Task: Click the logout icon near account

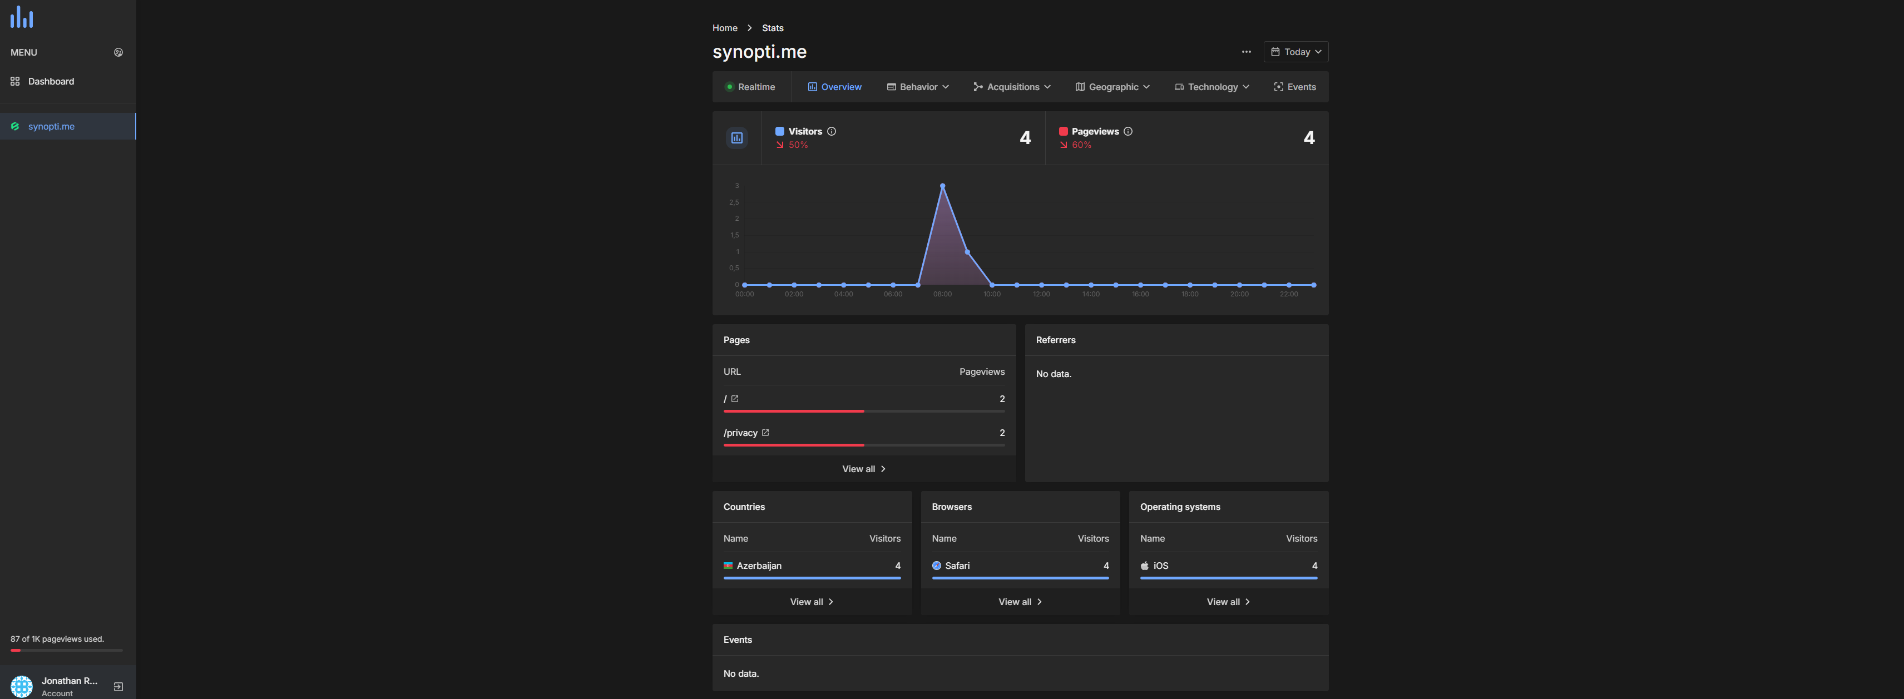Action: [118, 686]
